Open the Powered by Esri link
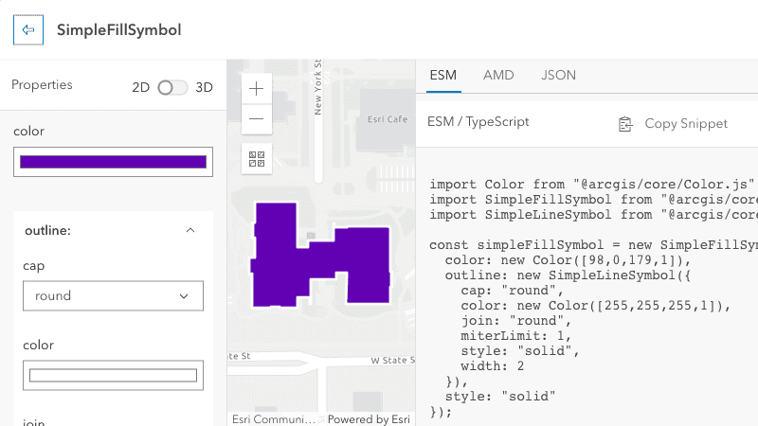 click(x=369, y=419)
